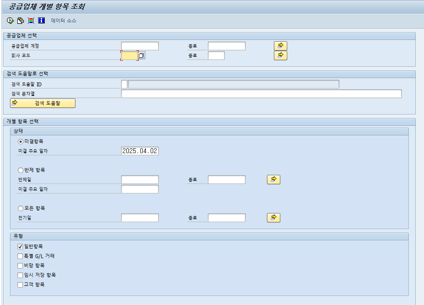Viewport: 424px width, 305px height.
Task: Focus the 회사 코드 input field
Action: [x=129, y=56]
